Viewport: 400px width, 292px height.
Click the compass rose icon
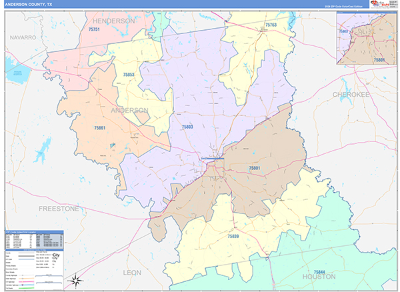pos(77,279)
